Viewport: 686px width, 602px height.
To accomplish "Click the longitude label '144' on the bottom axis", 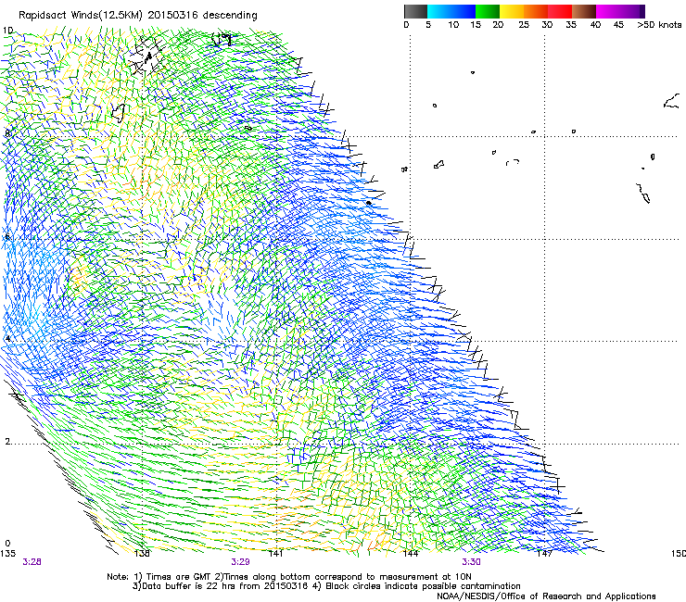I will (411, 554).
